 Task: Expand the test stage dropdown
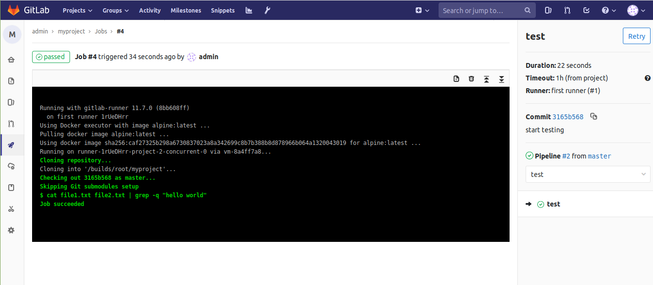588,174
